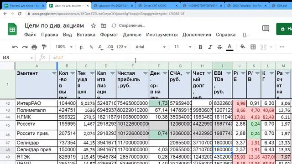This screenshot has height=164, width=292.
Task: Format as currency (р.)
Action: [82, 47]
